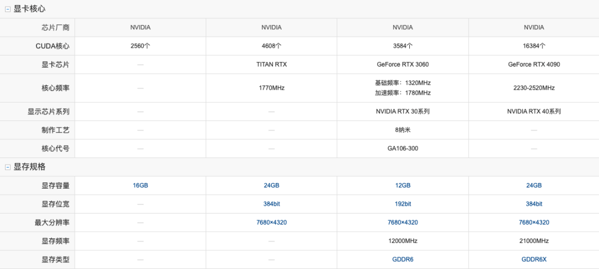Select the 最大分辨率 row label
The image size is (599, 269).
(52, 222)
